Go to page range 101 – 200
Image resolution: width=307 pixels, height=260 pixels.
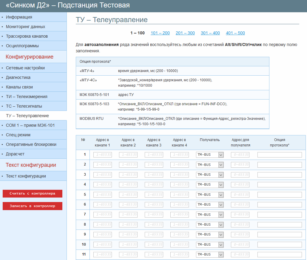160,33
